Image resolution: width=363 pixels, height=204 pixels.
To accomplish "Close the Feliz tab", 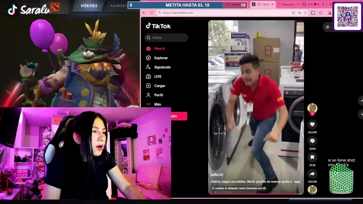I will point(323,5).
